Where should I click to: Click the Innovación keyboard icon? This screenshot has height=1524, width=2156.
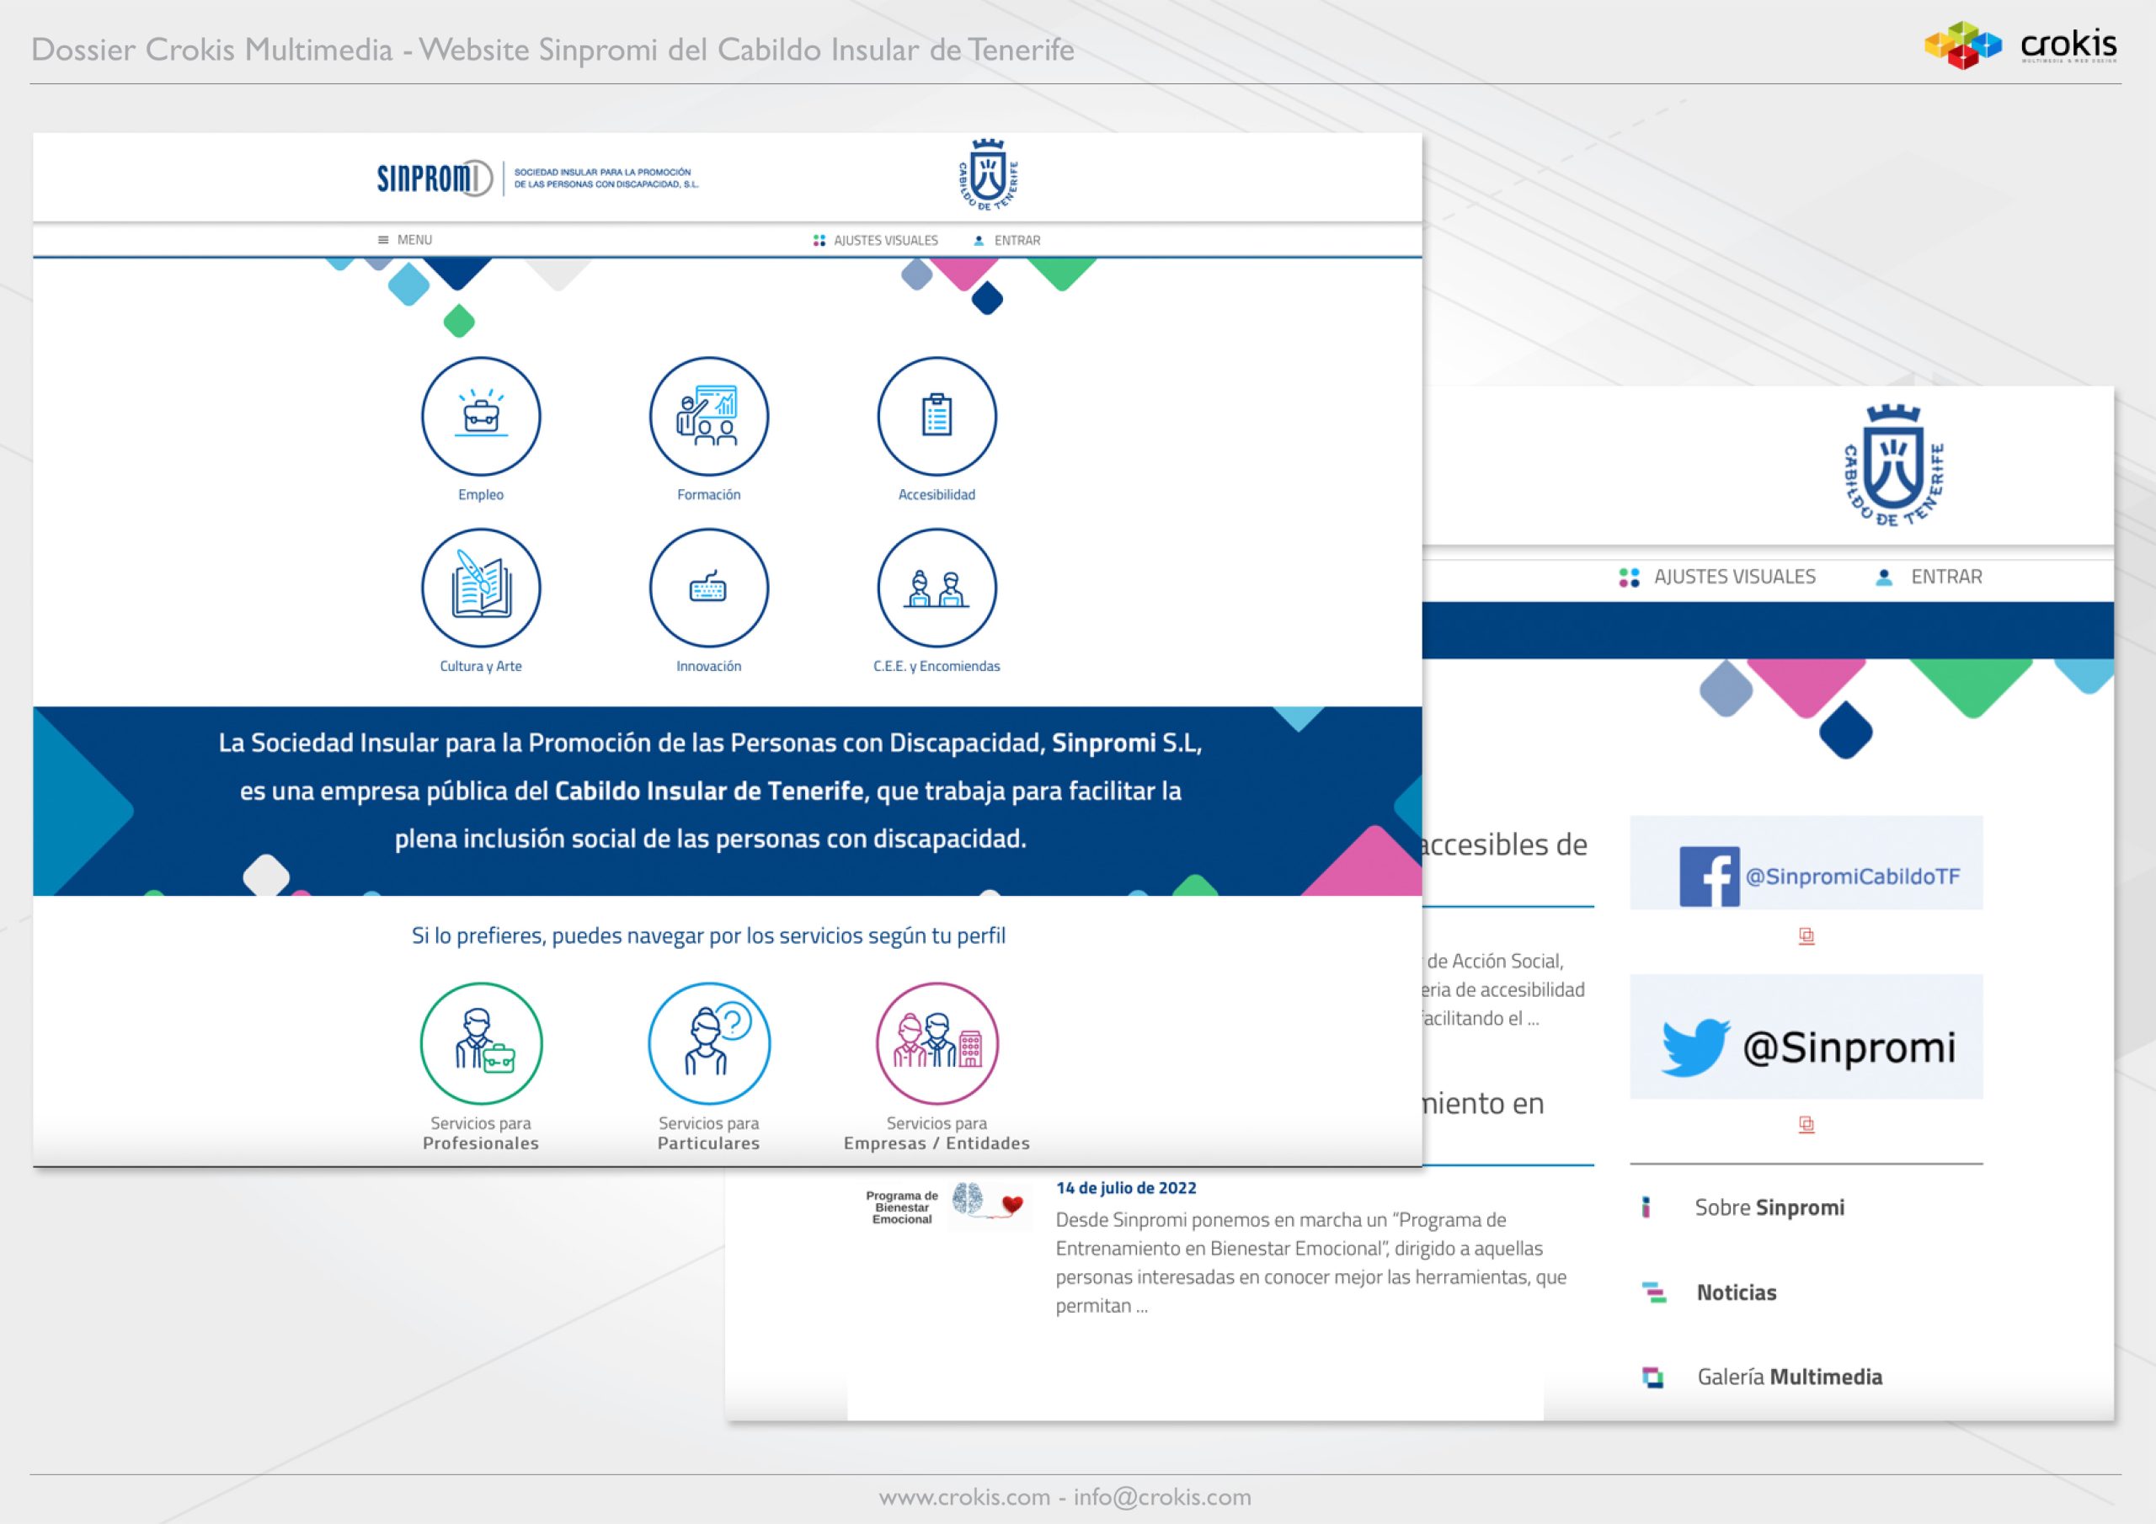click(x=709, y=588)
